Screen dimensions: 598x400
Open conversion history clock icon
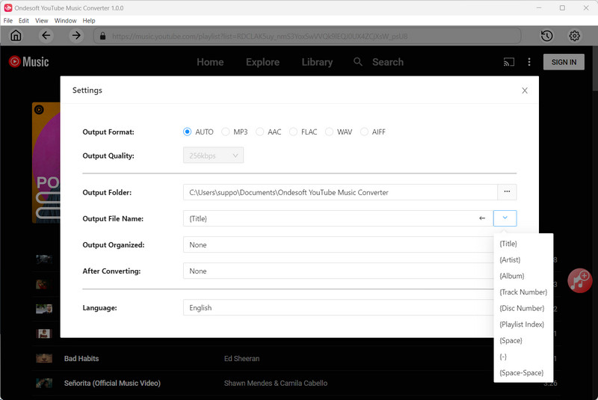(x=547, y=36)
